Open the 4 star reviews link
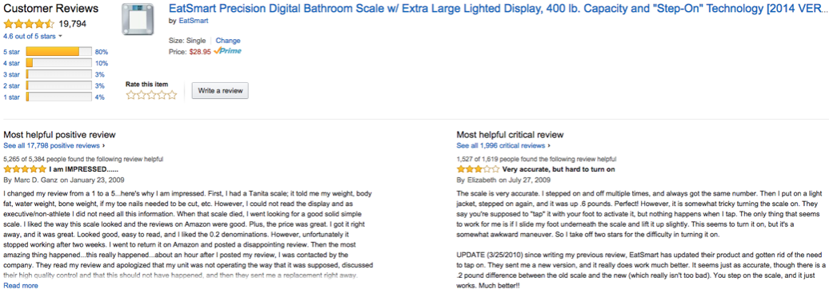The height and width of the screenshot is (301, 829). [11, 63]
